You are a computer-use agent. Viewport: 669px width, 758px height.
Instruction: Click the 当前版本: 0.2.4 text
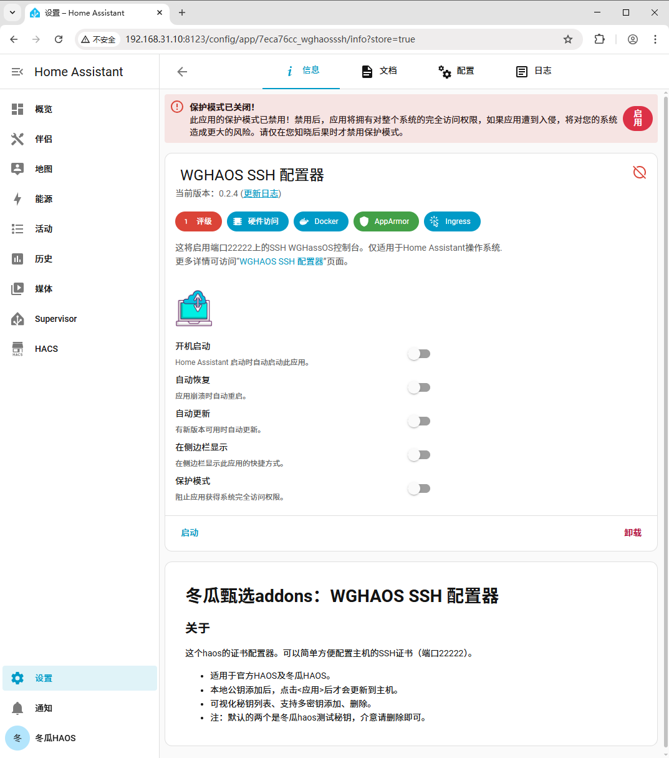206,193
